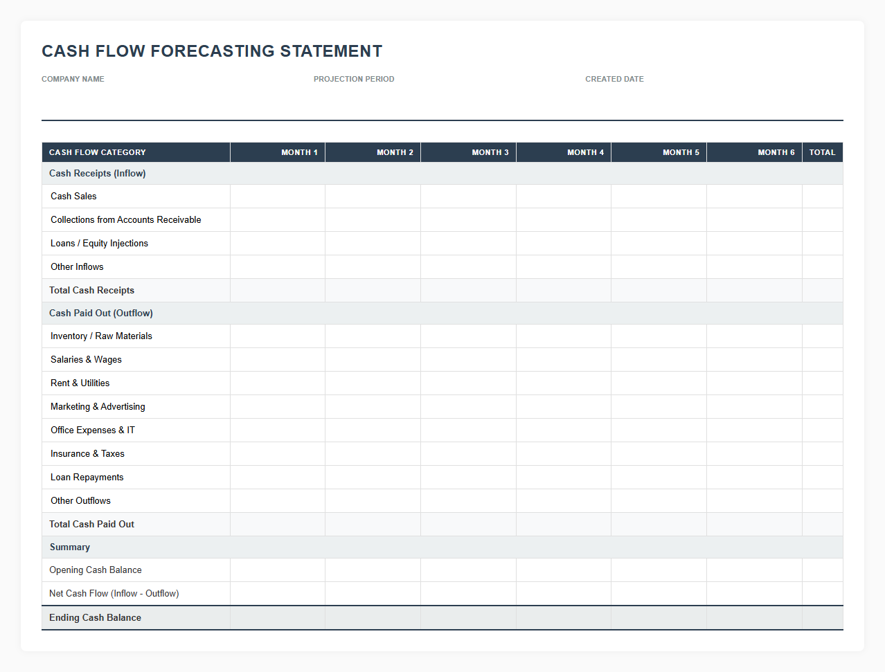The width and height of the screenshot is (885, 672).
Task: Select the Office Expenses & IT label
Action: [x=93, y=430]
